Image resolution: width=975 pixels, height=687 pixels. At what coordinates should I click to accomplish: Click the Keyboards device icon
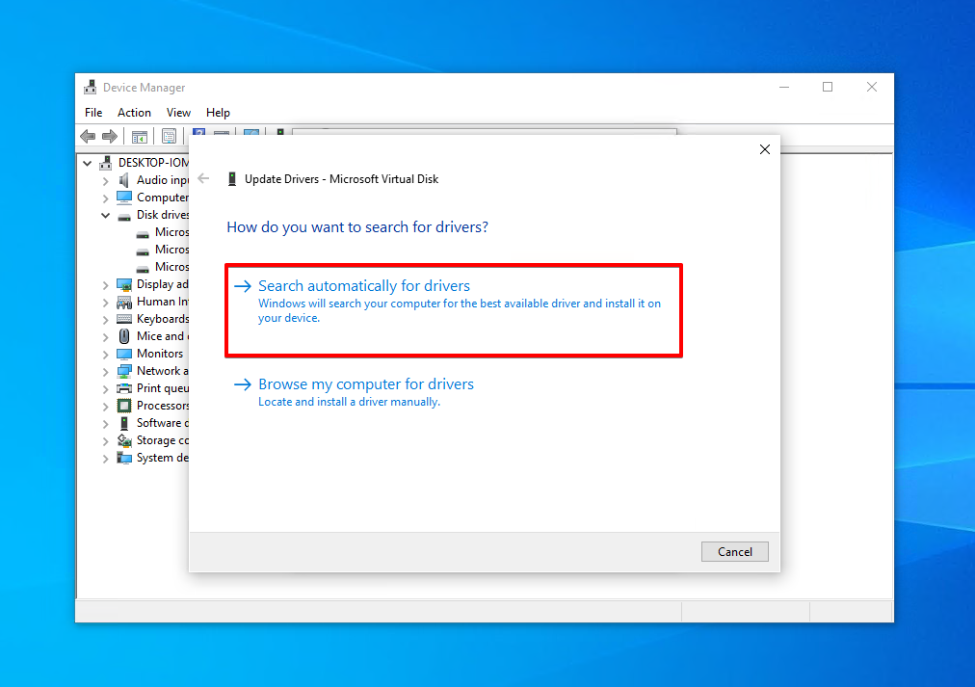point(124,319)
